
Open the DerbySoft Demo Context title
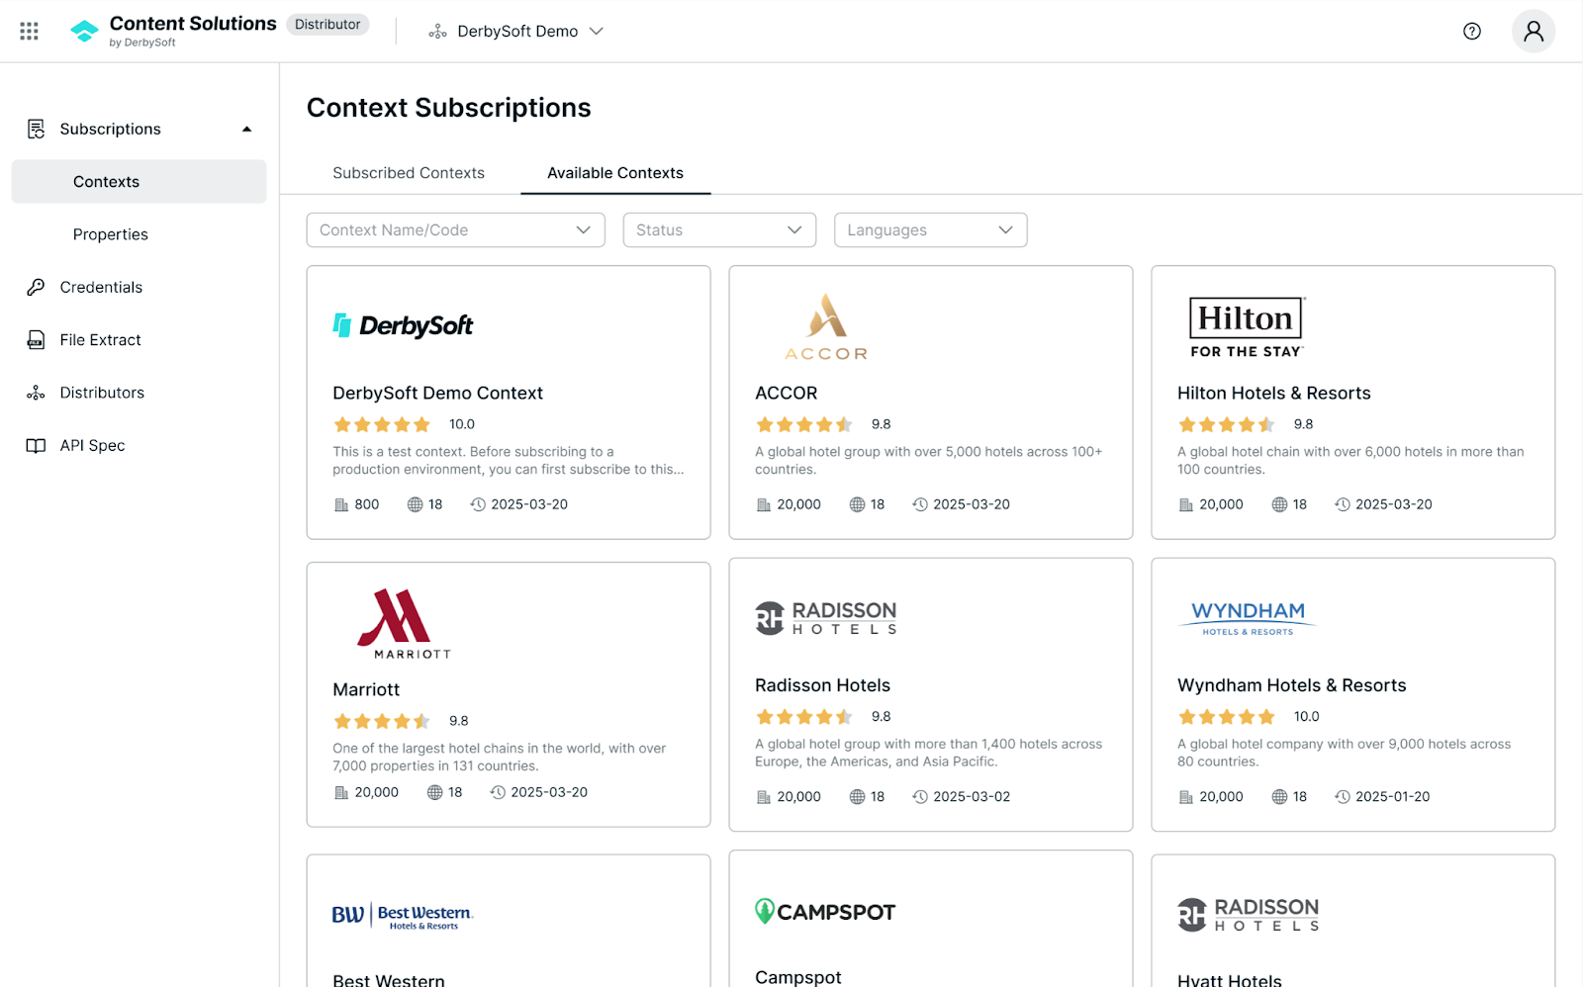click(437, 394)
